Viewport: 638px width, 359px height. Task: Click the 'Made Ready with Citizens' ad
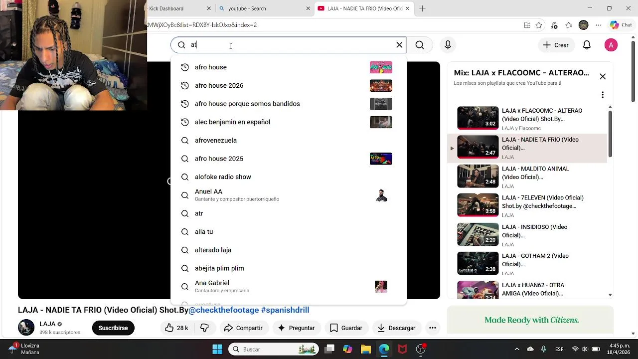tap(530, 320)
